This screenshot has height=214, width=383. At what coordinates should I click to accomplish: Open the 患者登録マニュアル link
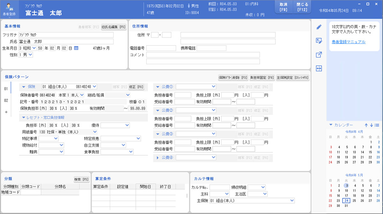349,42
